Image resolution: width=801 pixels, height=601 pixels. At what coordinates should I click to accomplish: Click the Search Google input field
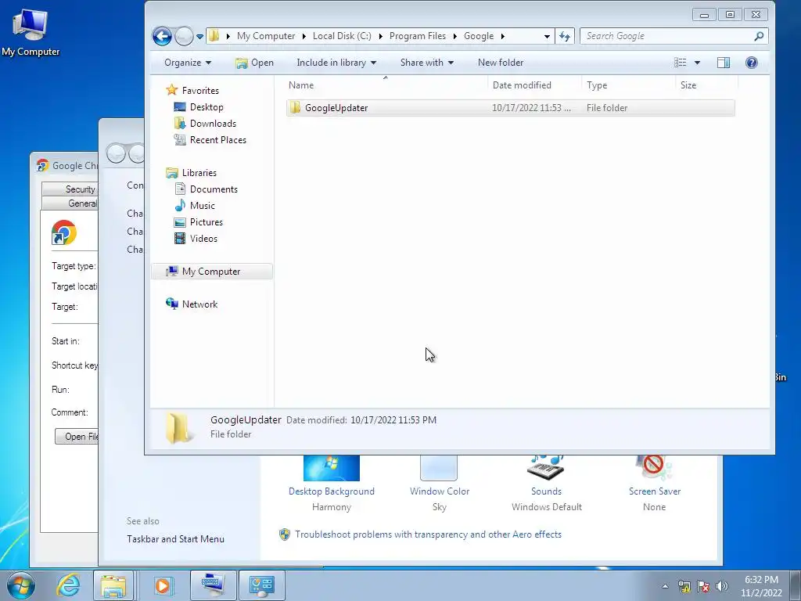(666, 36)
